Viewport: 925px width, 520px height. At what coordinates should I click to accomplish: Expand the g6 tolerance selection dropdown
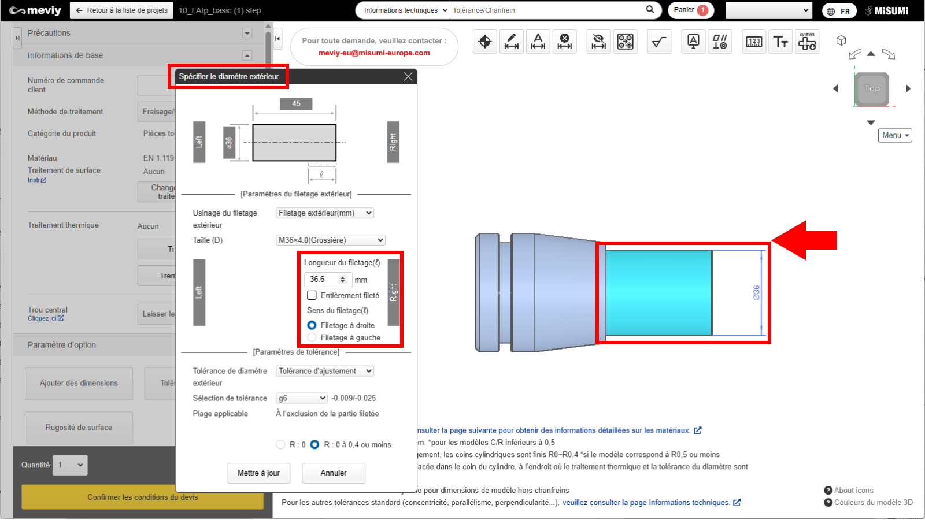[x=302, y=398]
